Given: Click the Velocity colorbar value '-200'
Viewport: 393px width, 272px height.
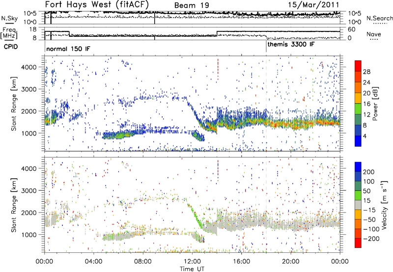Looking at the screenshot, I should point(371,239).
